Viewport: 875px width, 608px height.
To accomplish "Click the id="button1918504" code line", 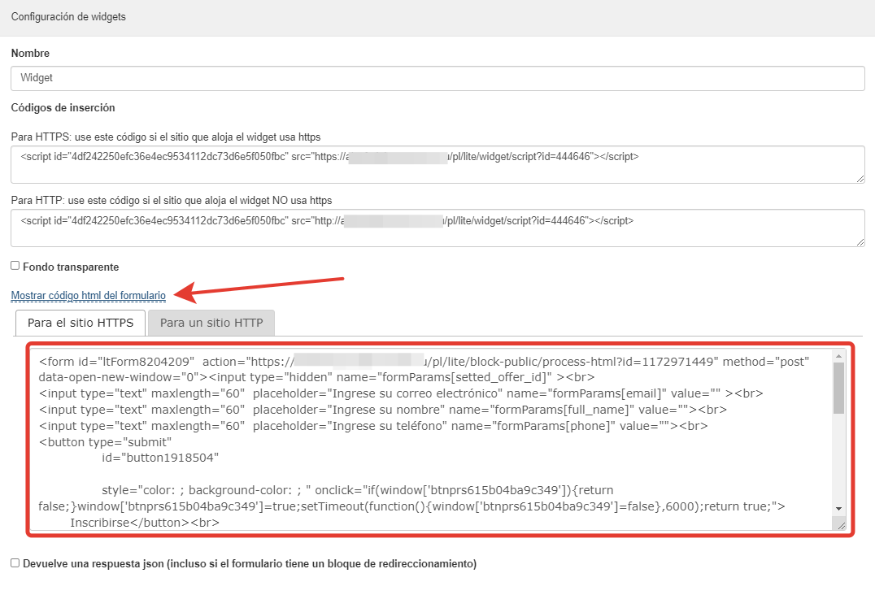I will (x=160, y=458).
